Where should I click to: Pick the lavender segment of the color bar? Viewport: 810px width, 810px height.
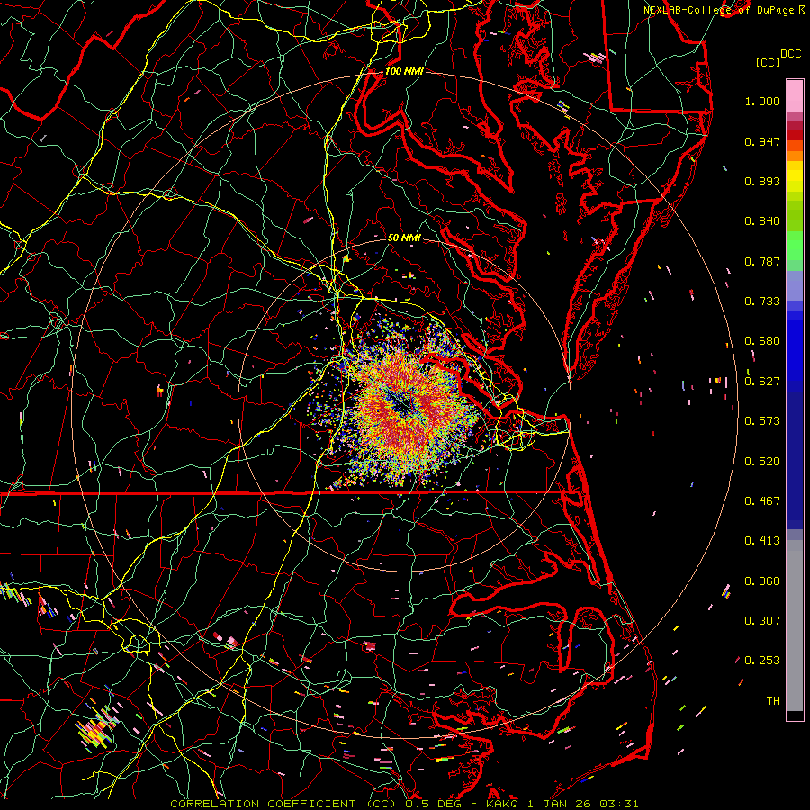coord(795,285)
